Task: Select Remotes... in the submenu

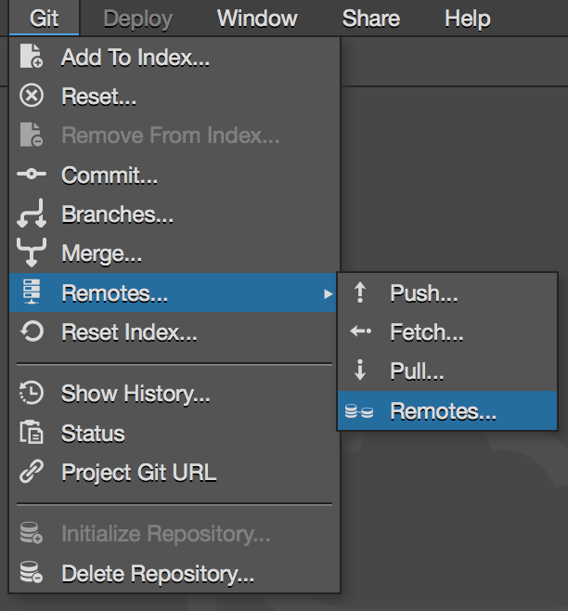Action: click(x=444, y=411)
